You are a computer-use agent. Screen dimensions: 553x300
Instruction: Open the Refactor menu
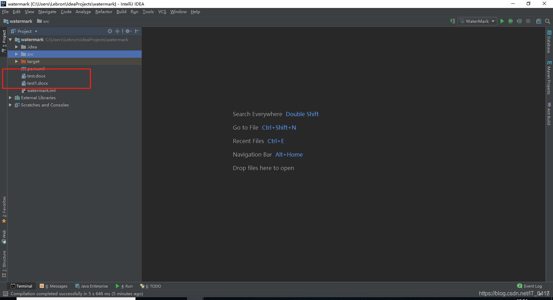[104, 12]
